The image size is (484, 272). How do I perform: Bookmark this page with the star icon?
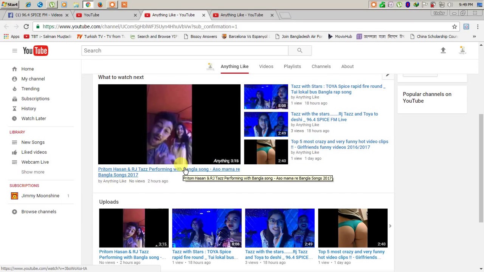coord(455,26)
